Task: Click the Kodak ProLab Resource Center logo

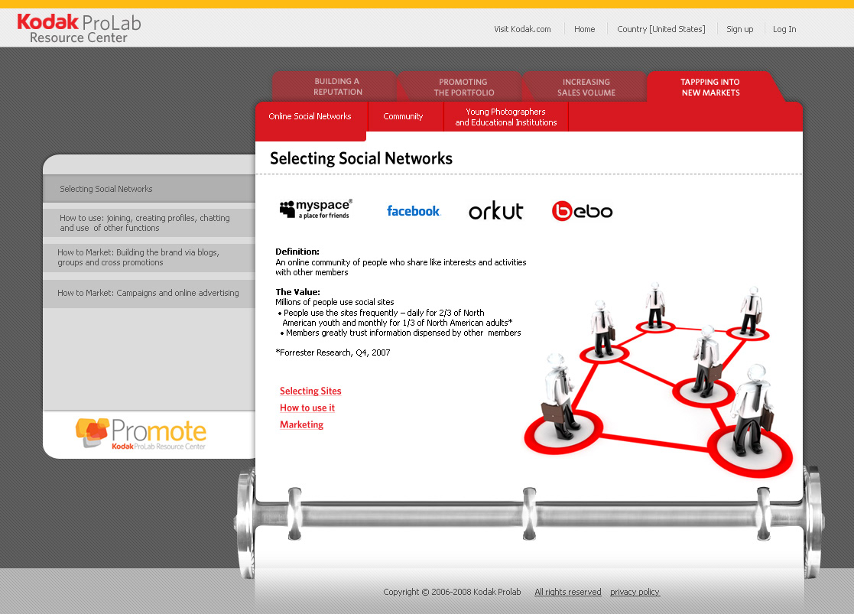Action: pos(79,28)
